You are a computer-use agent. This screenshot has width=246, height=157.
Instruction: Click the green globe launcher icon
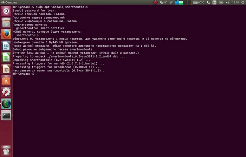[6, 103]
